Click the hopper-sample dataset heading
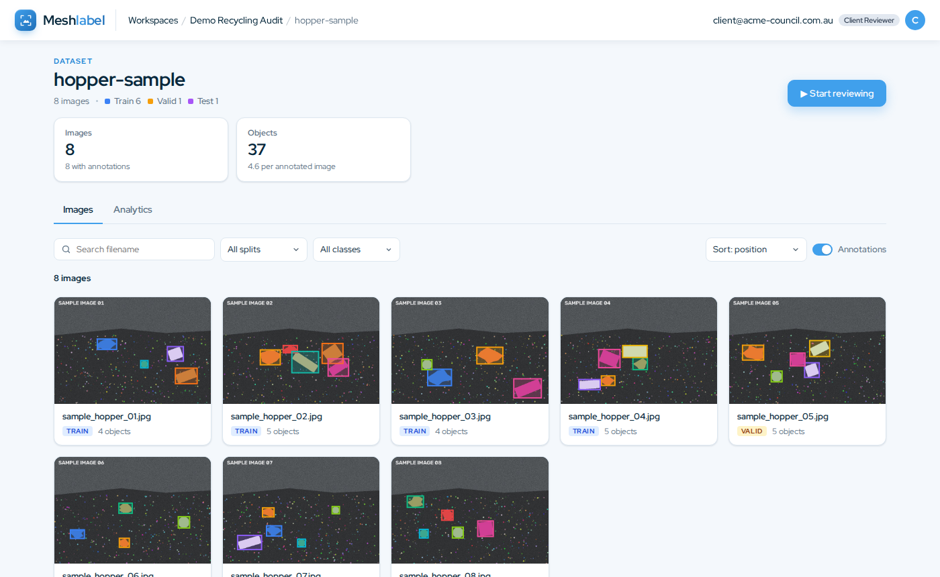940x577 pixels. click(x=120, y=79)
